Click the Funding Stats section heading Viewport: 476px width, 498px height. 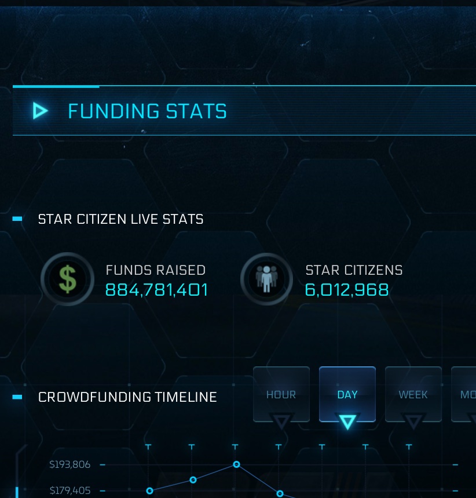147,111
